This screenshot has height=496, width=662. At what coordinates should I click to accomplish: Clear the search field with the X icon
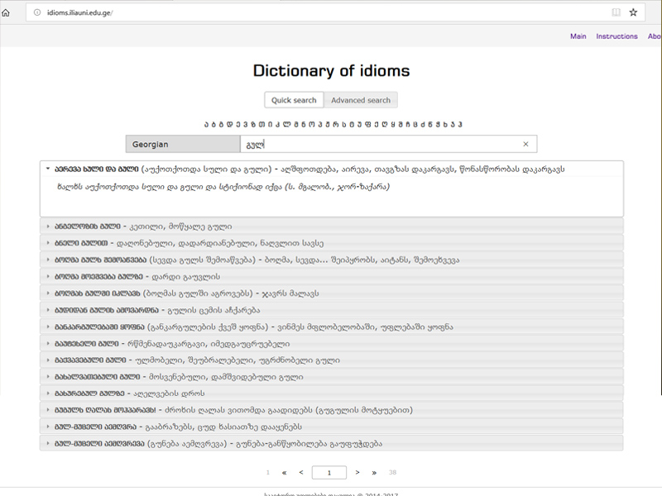[x=525, y=144]
